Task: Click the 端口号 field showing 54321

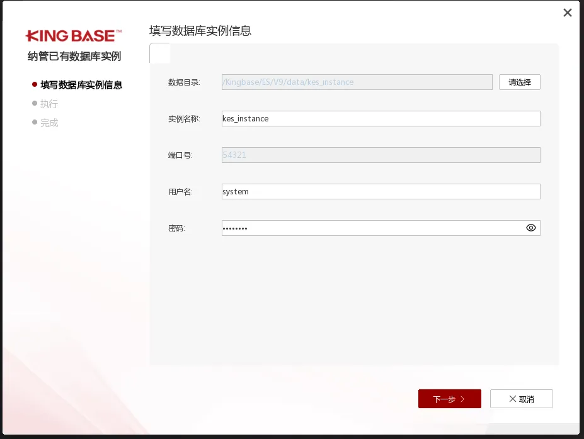Action: (x=381, y=155)
